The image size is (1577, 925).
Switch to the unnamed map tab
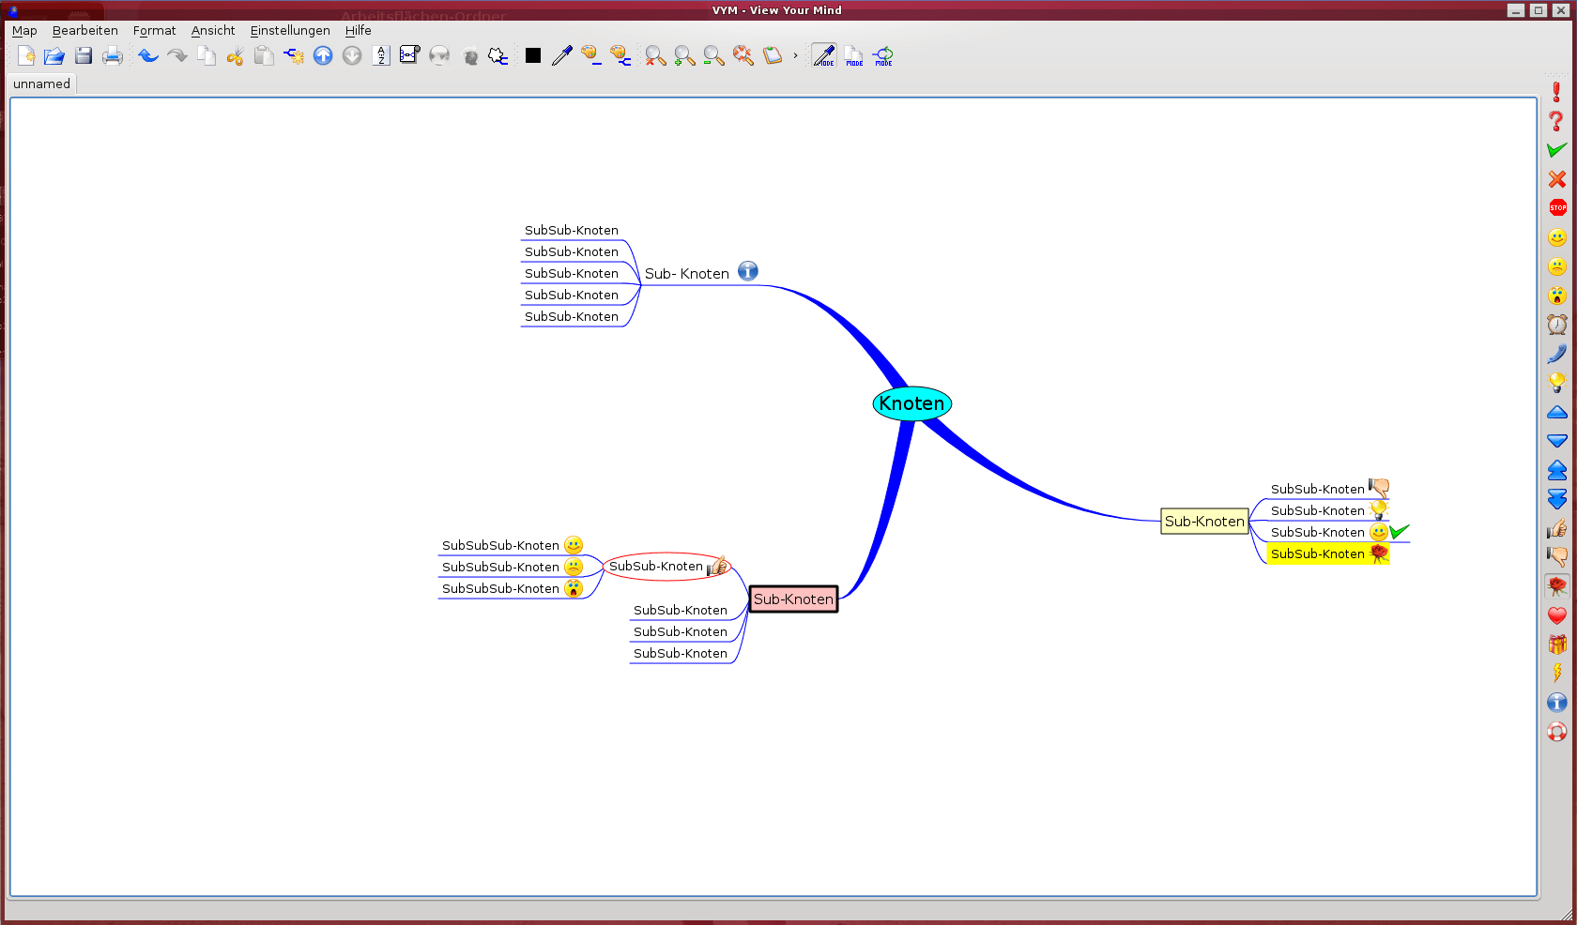(x=41, y=84)
